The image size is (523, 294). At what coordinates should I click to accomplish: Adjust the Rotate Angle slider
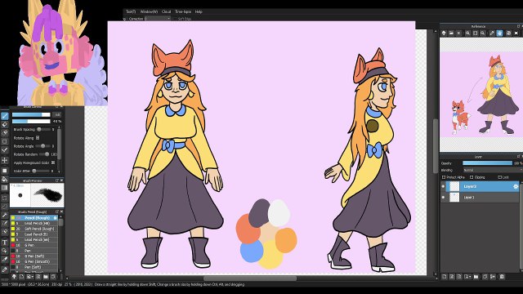43,146
